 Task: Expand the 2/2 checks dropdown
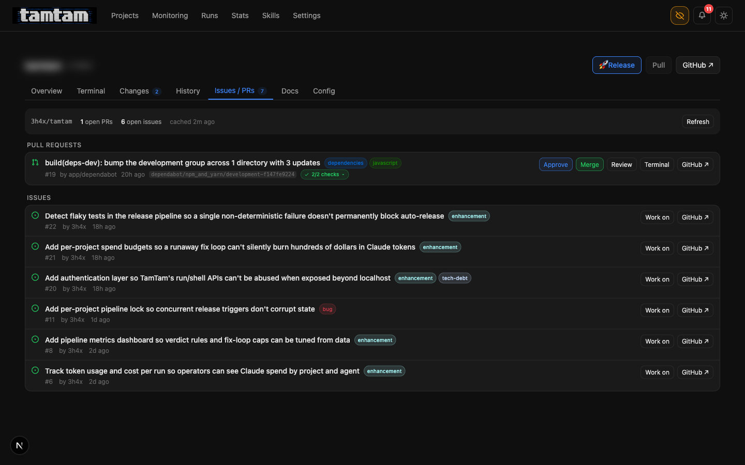pyautogui.click(x=324, y=175)
